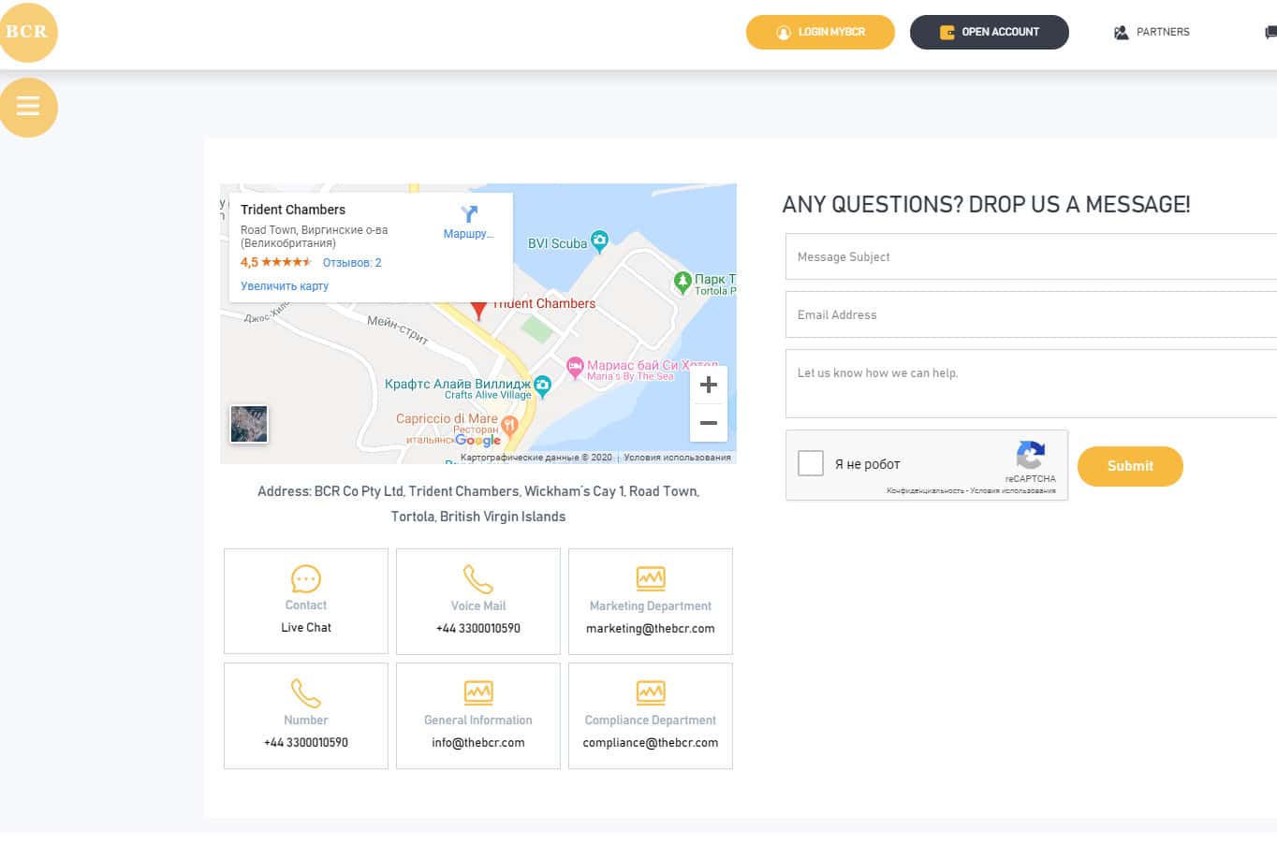The height and width of the screenshot is (845, 1277).
Task: Click the General Information chart icon
Action: pos(477,692)
